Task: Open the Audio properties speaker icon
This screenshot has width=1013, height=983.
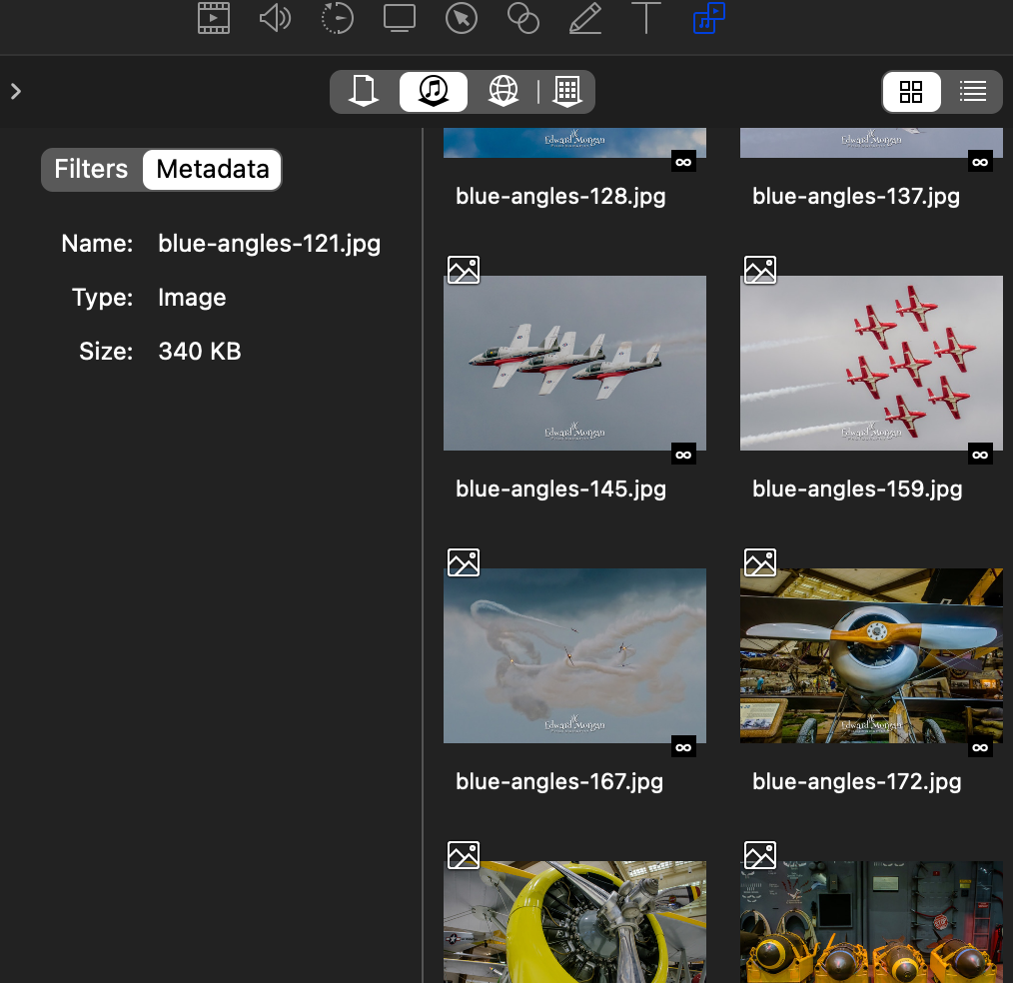Action: coord(275,17)
